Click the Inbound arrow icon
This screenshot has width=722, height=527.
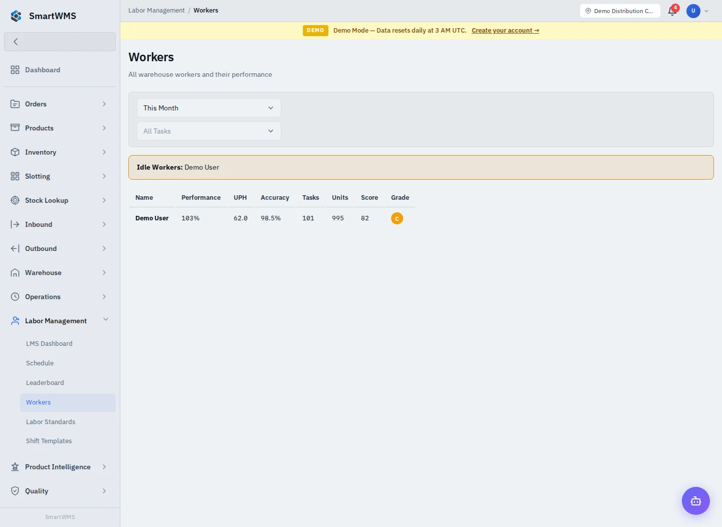point(15,224)
